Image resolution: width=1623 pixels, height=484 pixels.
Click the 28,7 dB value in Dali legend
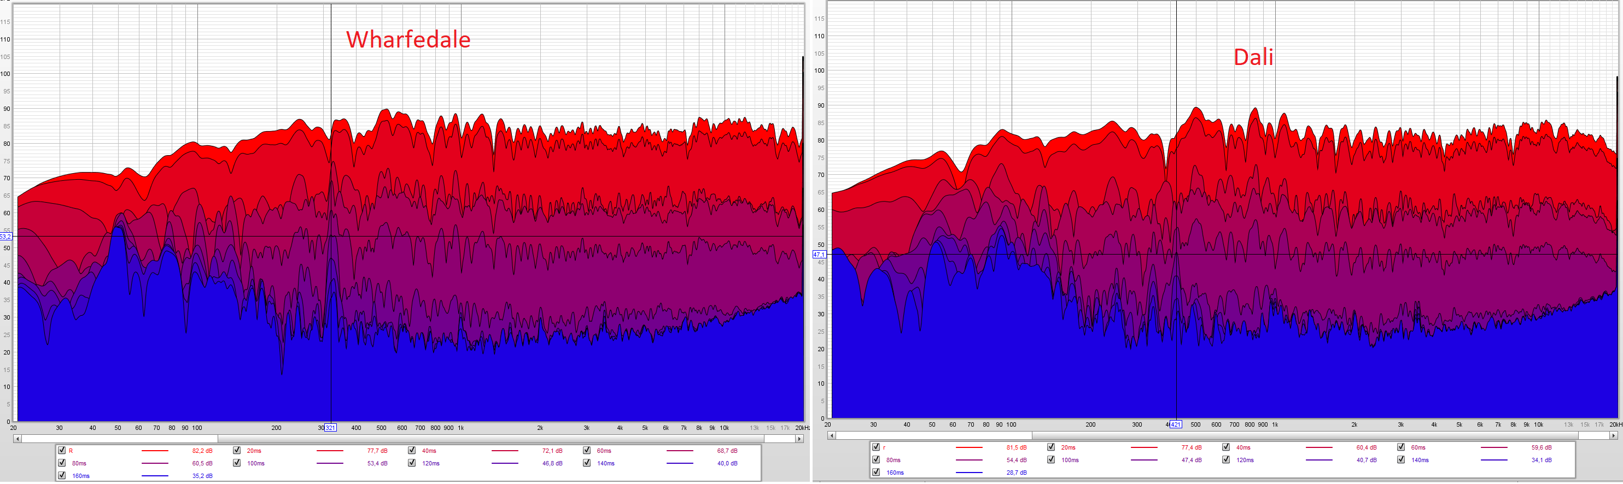[x=1016, y=473]
